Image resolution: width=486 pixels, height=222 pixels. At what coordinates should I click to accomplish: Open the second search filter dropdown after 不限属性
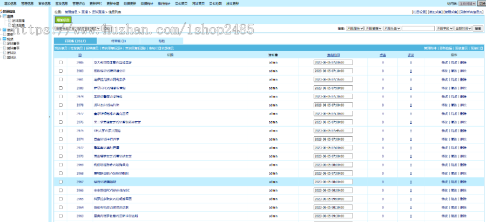coord(373,29)
